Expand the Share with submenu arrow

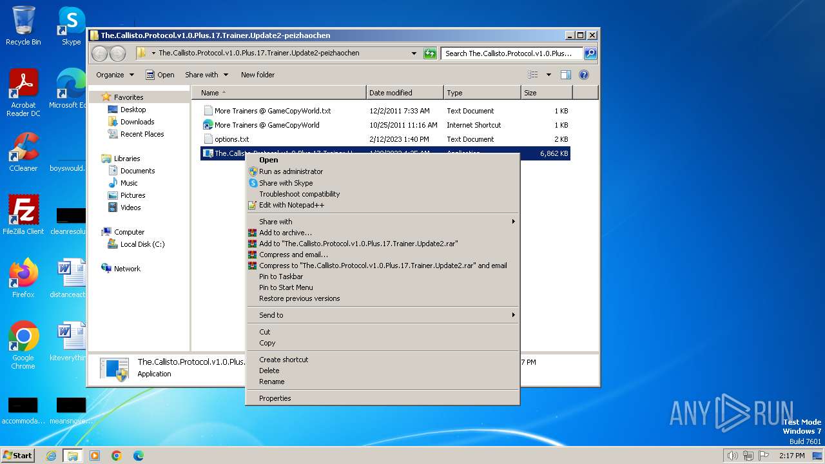tap(514, 222)
